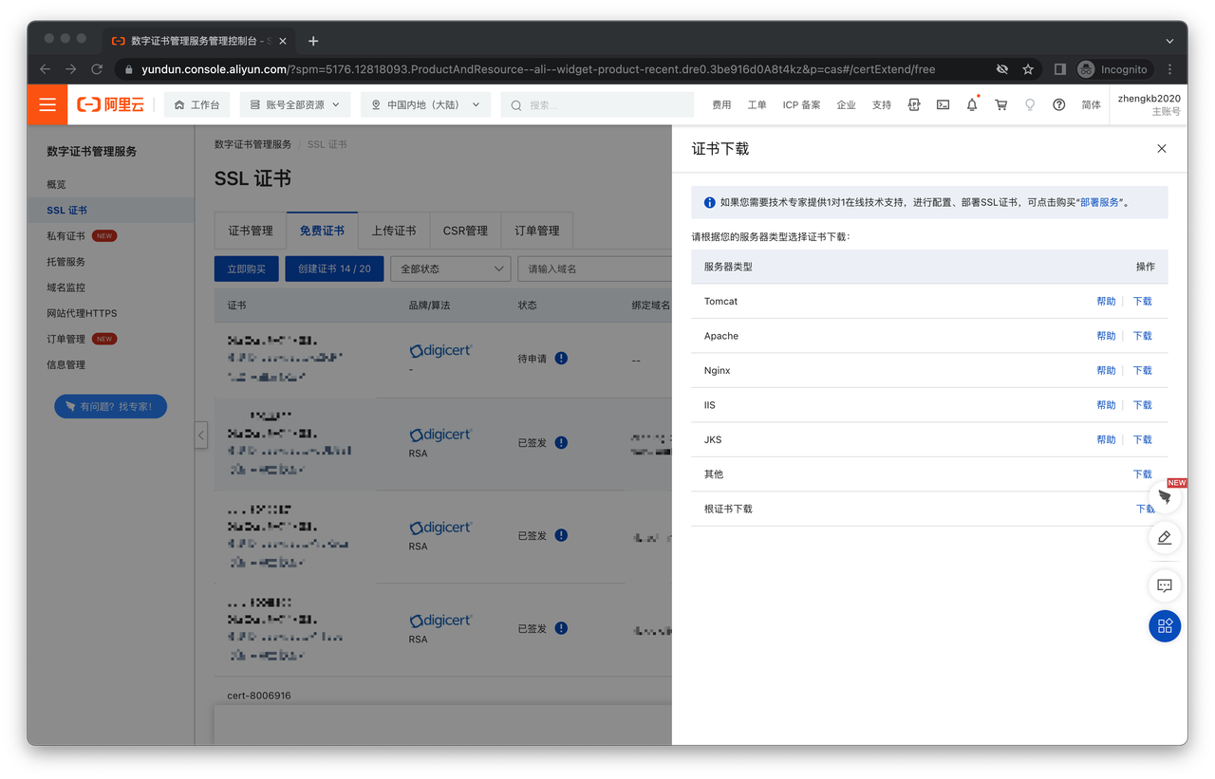The width and height of the screenshot is (1215, 779).
Task: Open the shopping cart
Action: click(x=1000, y=104)
